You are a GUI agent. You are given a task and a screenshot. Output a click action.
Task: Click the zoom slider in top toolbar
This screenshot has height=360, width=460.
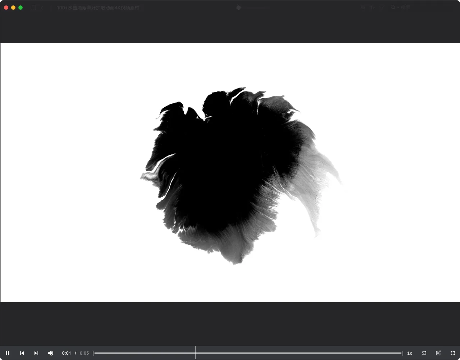pyautogui.click(x=253, y=8)
